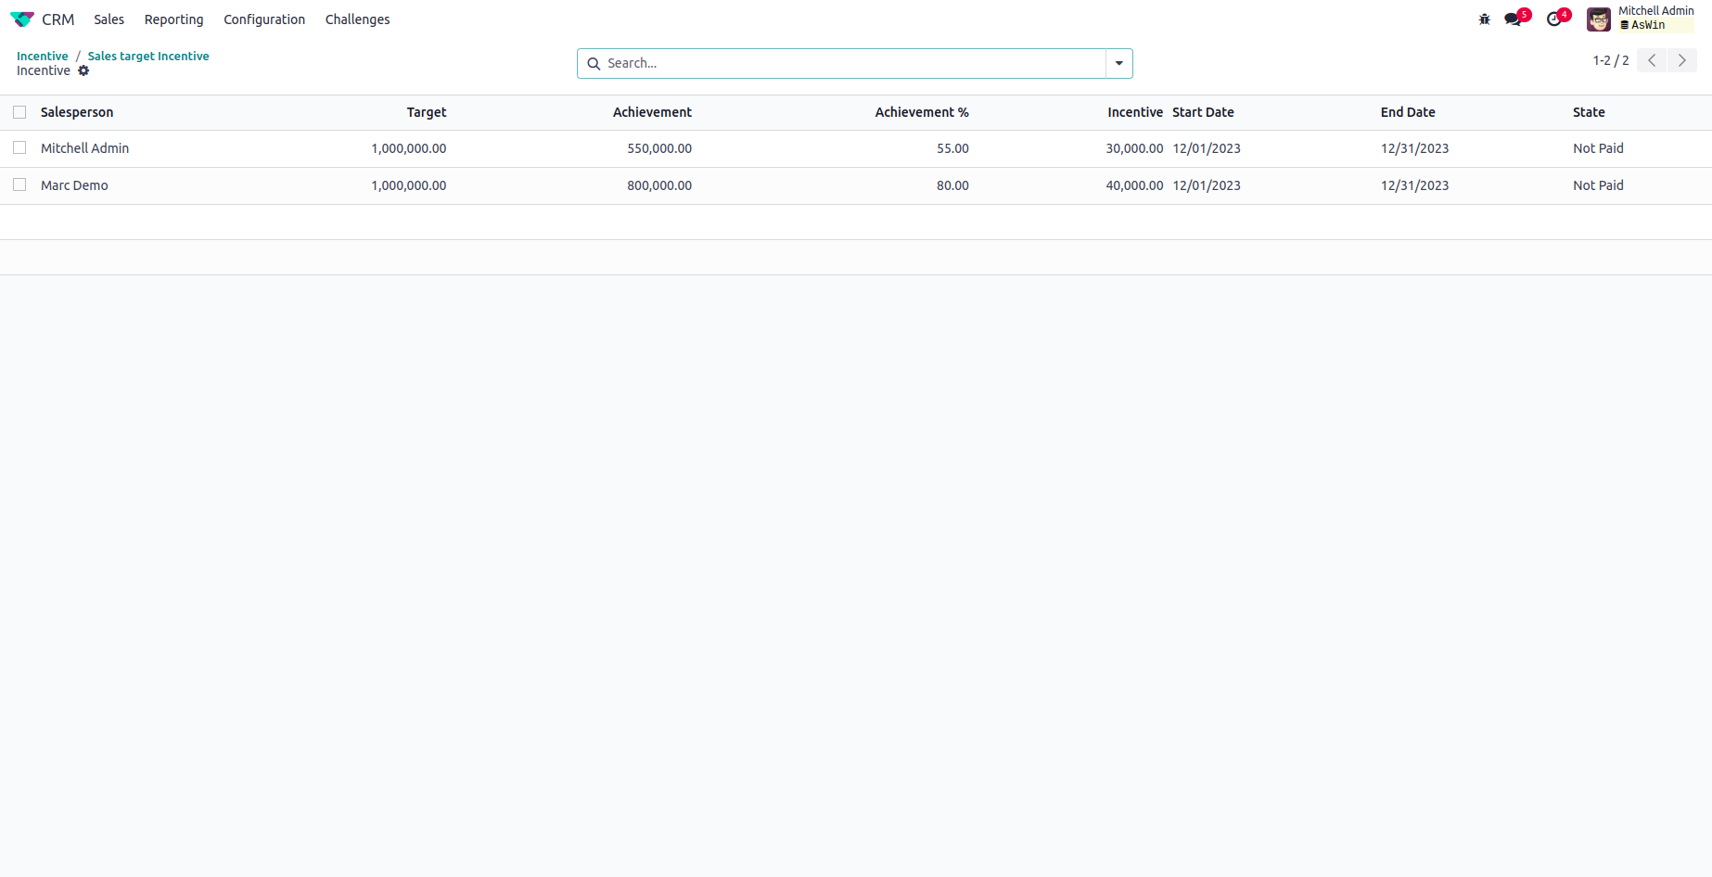
Task: Go to next page arrow
Action: tap(1682, 60)
